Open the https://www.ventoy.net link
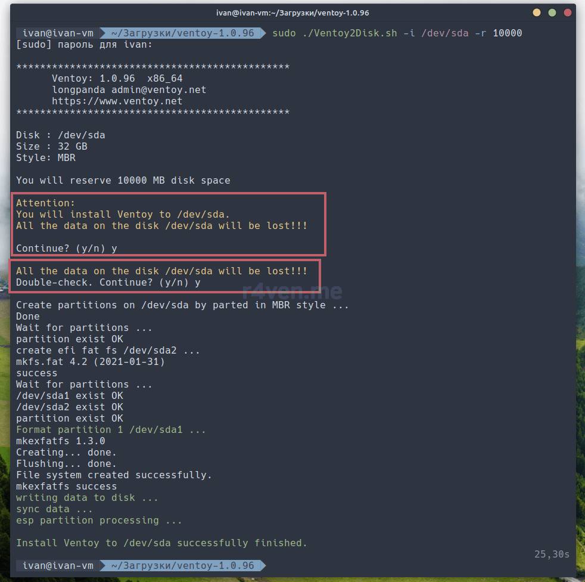The height and width of the screenshot is (582, 585). point(117,101)
